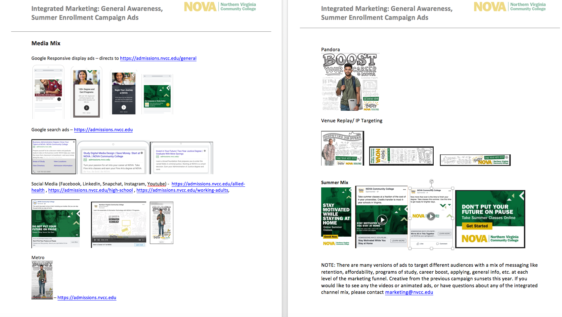Viewport: 562px width, 317px height.
Task: Select the small Boost social media ad image
Action: (x=161, y=223)
